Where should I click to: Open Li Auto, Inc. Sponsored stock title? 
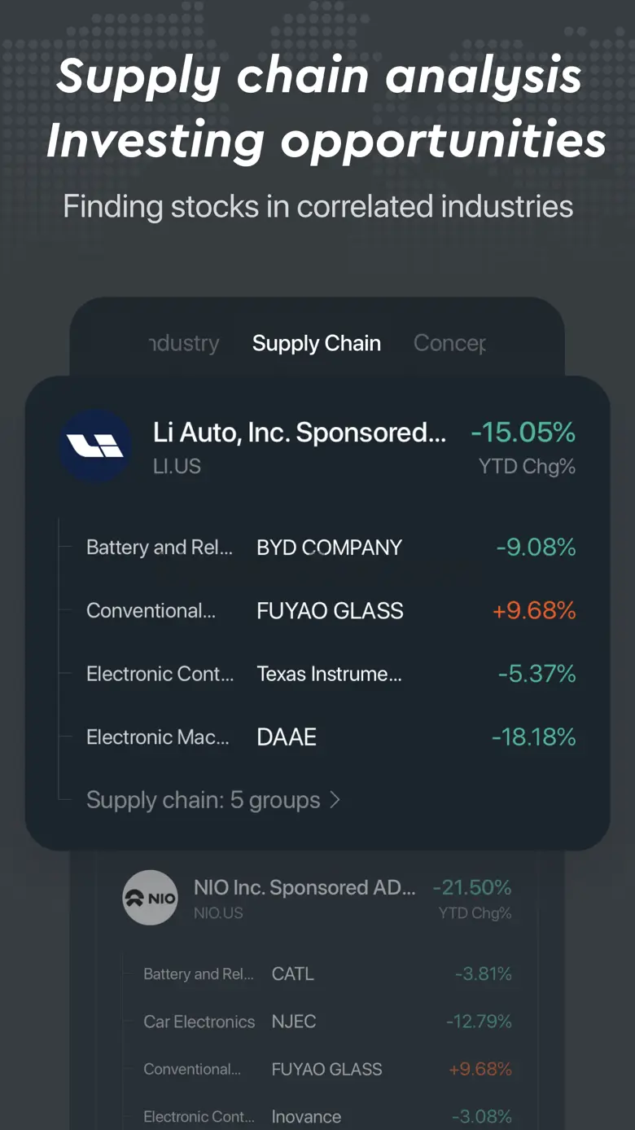(x=299, y=433)
